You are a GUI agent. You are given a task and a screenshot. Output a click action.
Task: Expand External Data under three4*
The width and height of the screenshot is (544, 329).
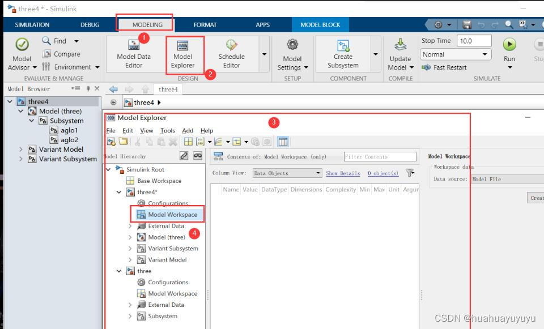click(130, 226)
